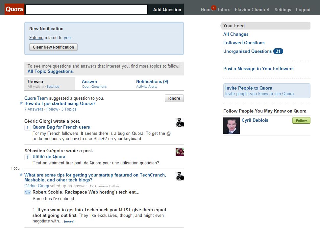Expand the answer with the (more) link
Screen dimensions: 320x229
click(x=69, y=221)
